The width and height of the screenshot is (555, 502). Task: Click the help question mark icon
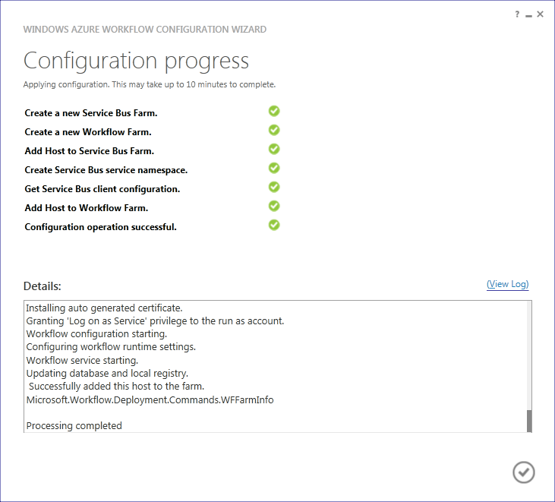pos(517,14)
